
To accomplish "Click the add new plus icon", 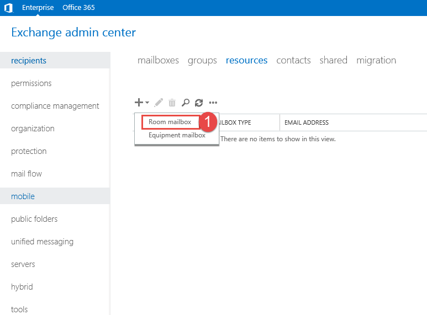I will [x=139, y=102].
